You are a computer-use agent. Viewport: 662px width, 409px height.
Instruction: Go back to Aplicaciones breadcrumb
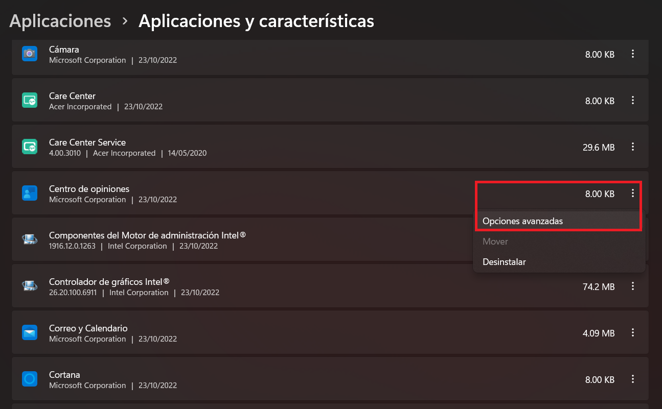point(60,21)
